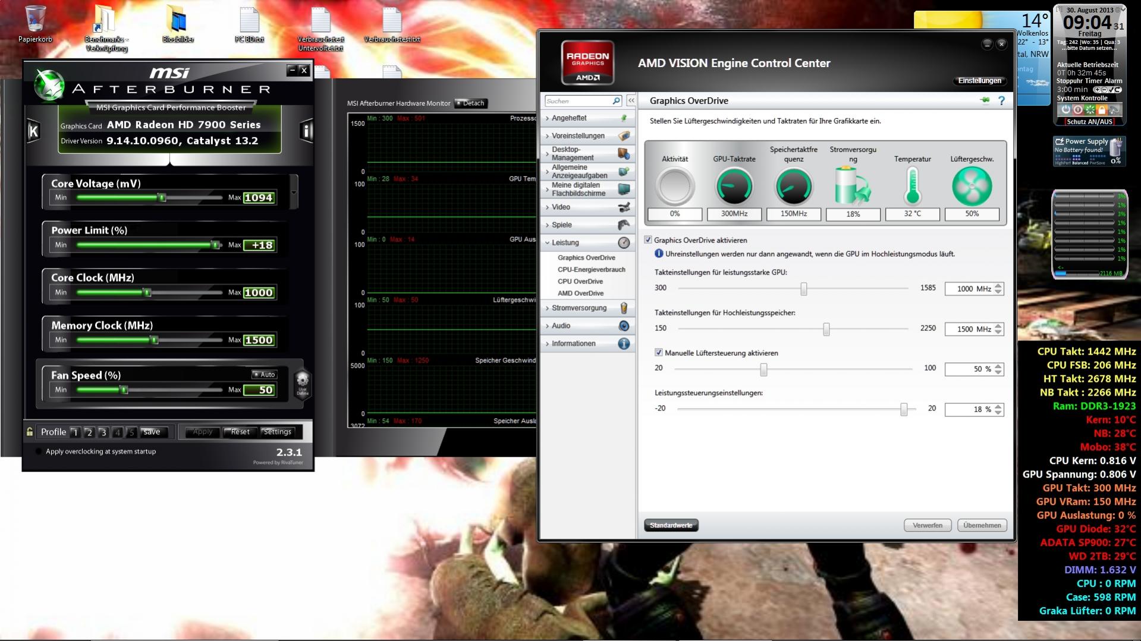Click the Temperatur thermometer icon
1141x641 pixels.
click(x=913, y=186)
